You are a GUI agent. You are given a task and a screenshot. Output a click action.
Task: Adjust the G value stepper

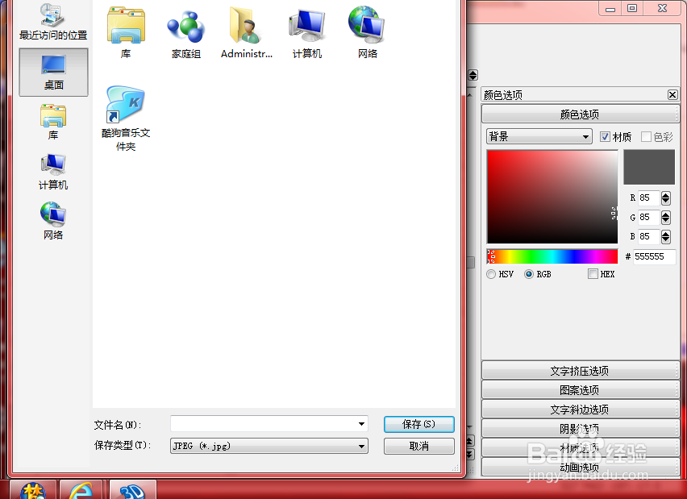pos(665,218)
